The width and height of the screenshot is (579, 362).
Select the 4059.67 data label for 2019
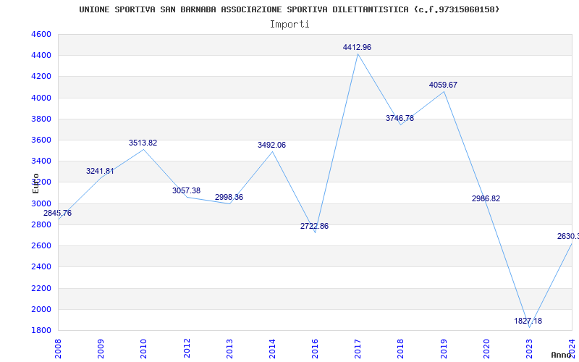coord(443,85)
